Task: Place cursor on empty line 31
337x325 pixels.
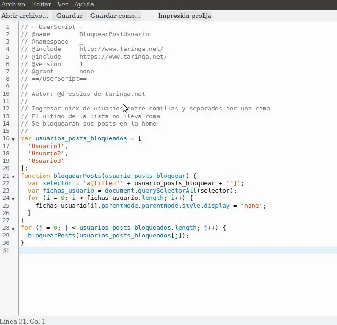Action: (x=178, y=250)
